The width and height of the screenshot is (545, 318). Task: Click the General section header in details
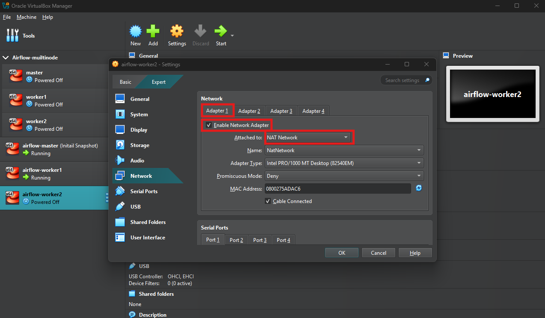point(148,56)
